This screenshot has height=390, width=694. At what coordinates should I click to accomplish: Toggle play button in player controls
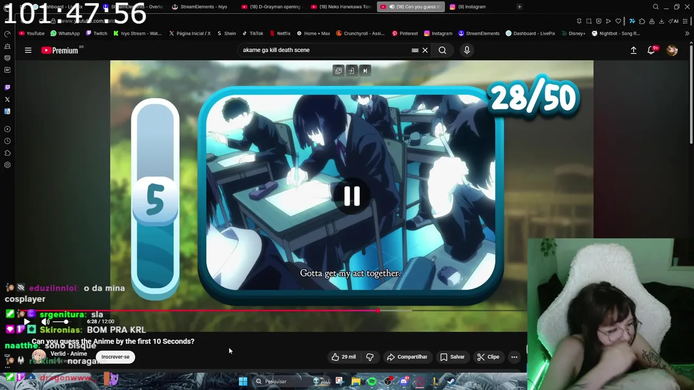(x=27, y=322)
